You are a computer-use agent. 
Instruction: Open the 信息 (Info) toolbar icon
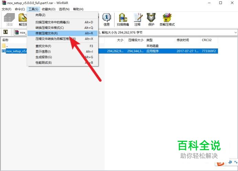pos(106,19)
